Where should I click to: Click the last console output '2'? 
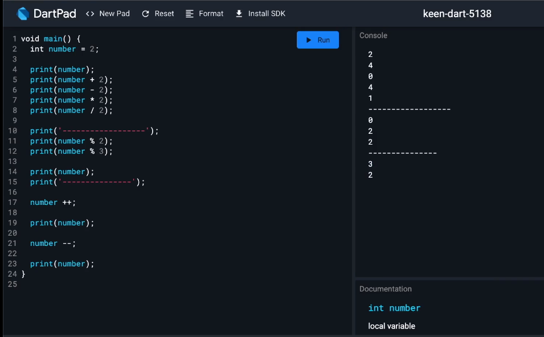[x=370, y=175]
